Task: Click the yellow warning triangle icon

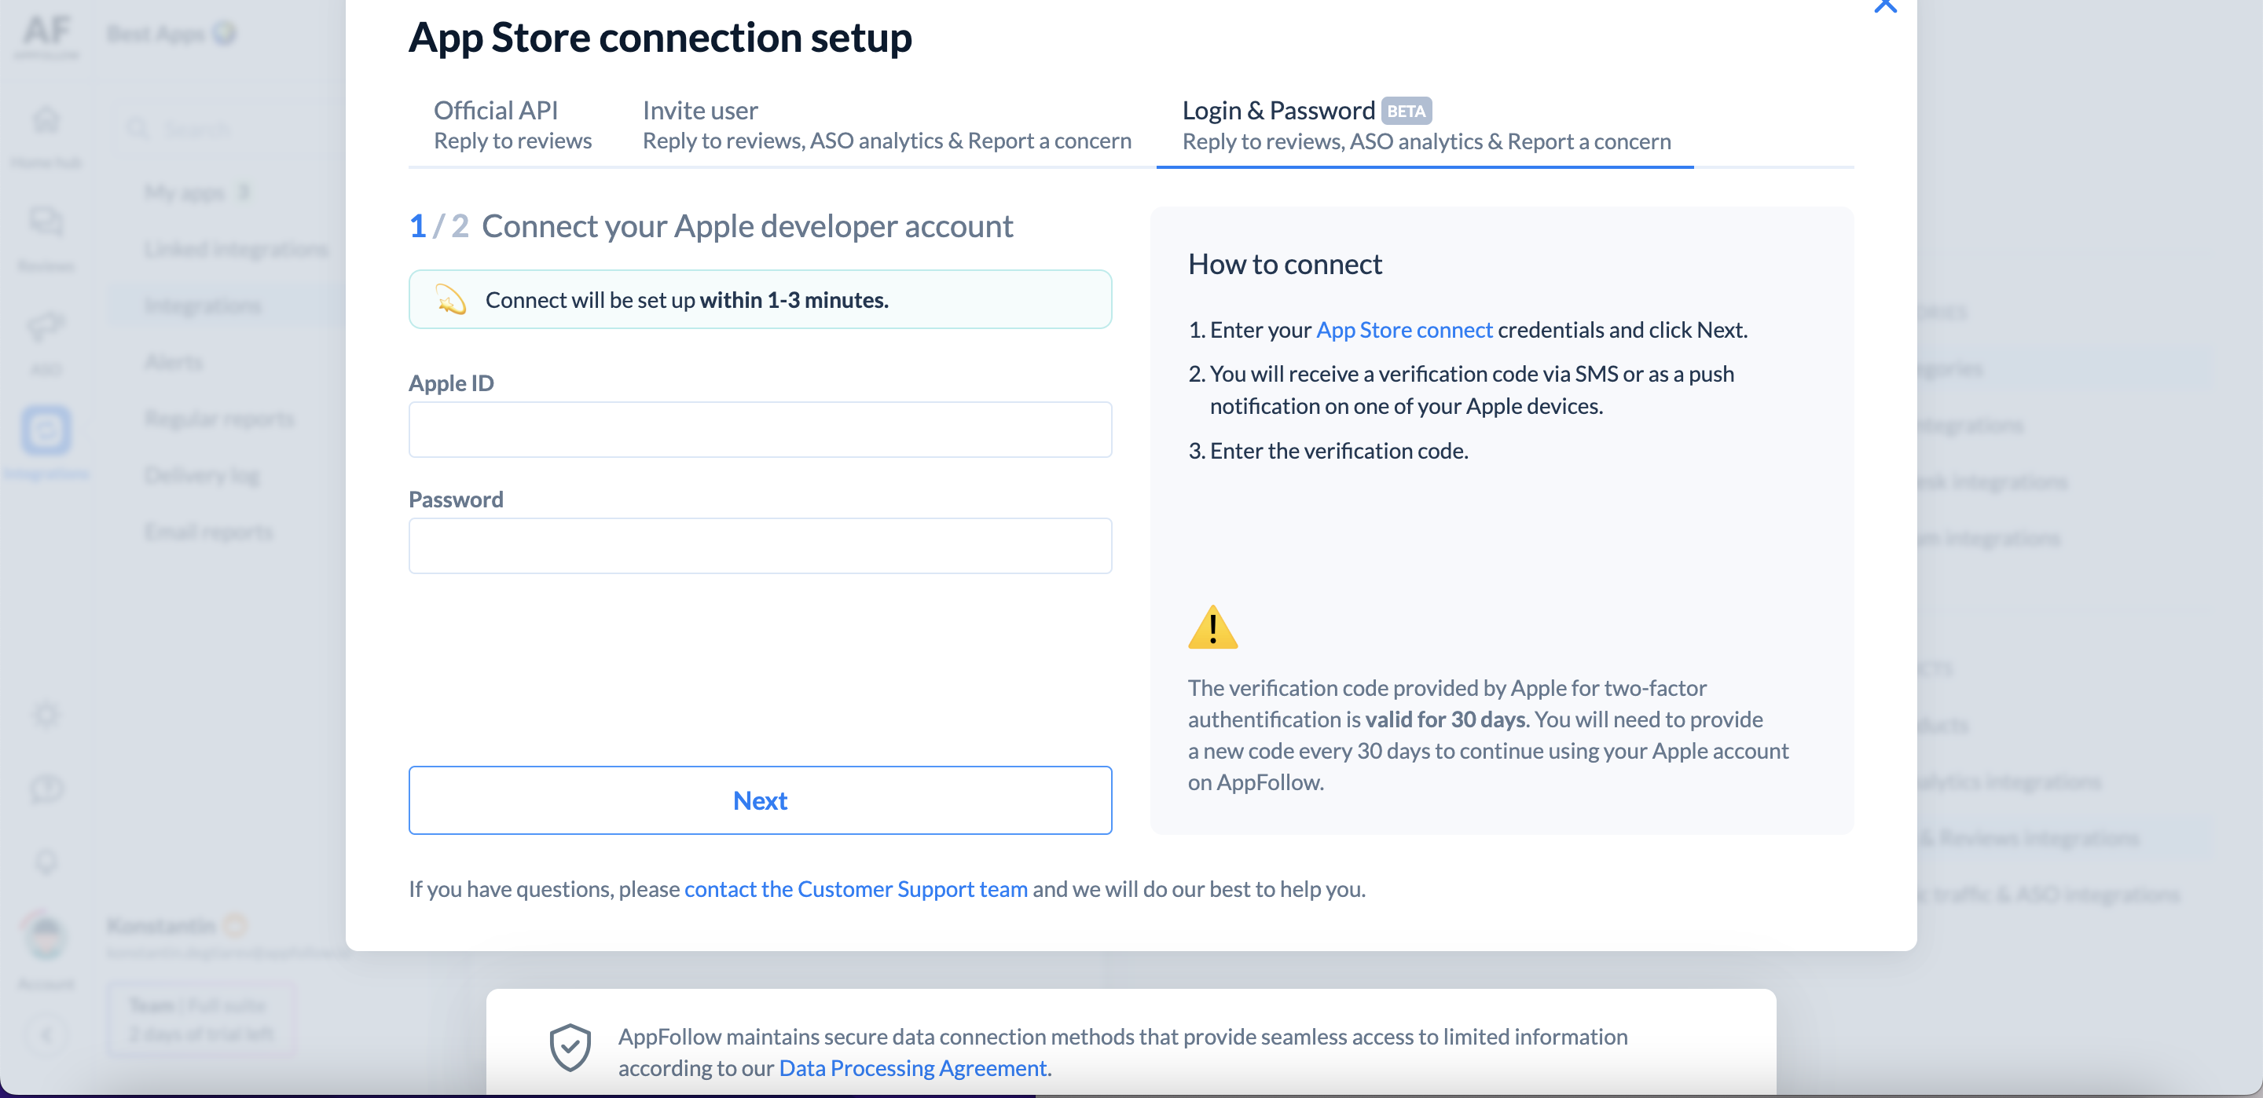Action: pos(1212,628)
